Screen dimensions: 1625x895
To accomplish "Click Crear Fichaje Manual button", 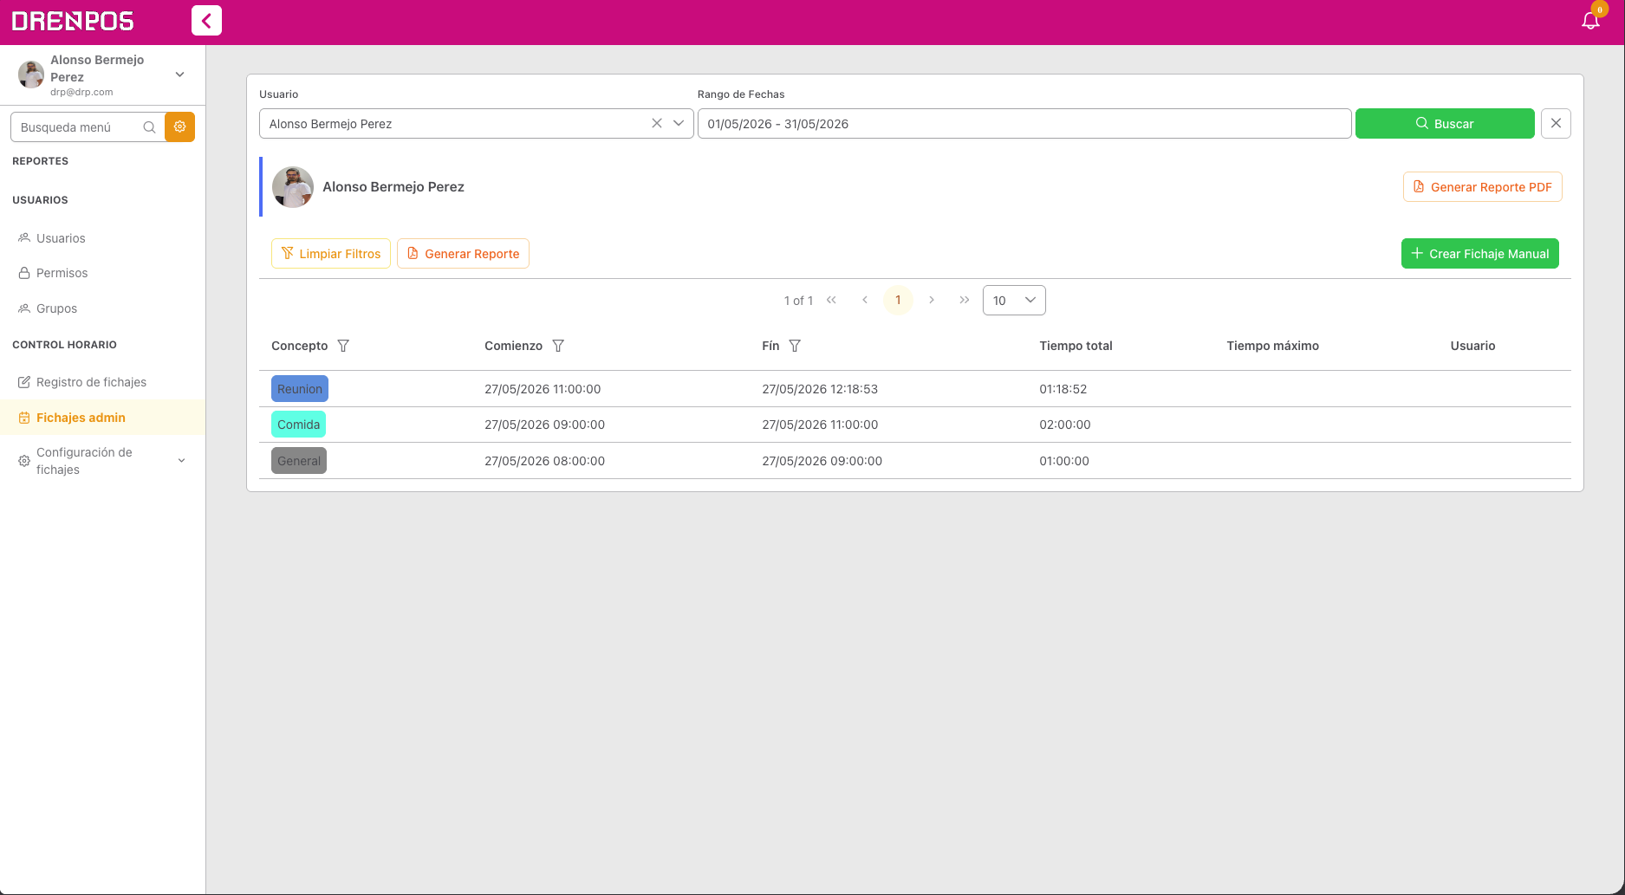I will coord(1479,253).
